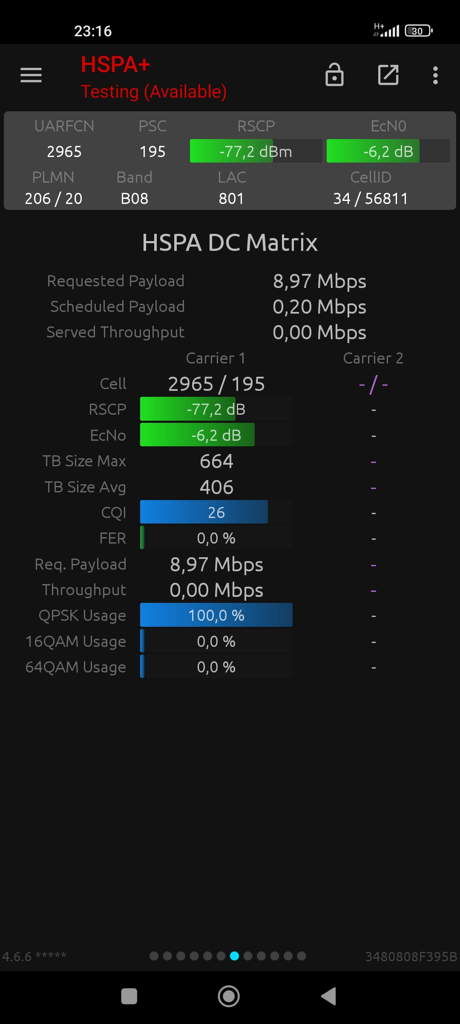This screenshot has width=460, height=1024.
Task: Tap the Android home button
Action: coord(229,996)
